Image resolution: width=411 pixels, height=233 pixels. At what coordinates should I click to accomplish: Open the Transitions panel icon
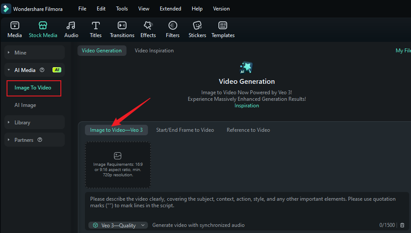(x=122, y=25)
